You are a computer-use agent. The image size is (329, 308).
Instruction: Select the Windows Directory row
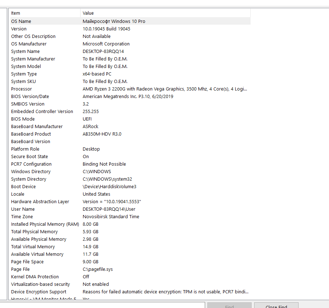[130, 172]
